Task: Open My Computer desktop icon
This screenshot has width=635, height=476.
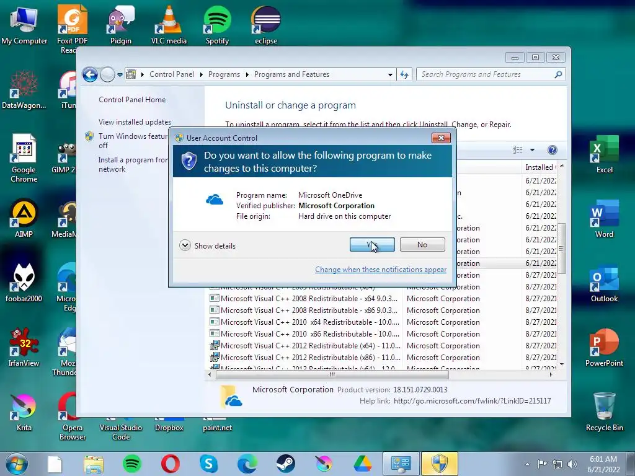Action: (x=24, y=25)
